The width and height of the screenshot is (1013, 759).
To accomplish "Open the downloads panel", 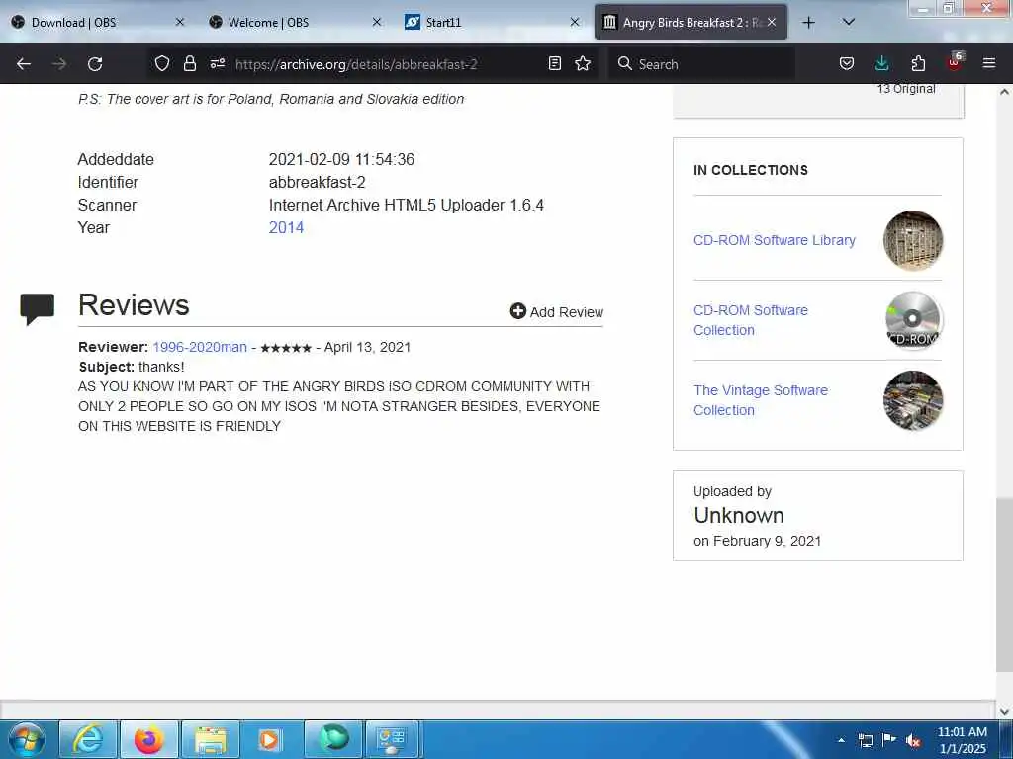I will click(881, 63).
